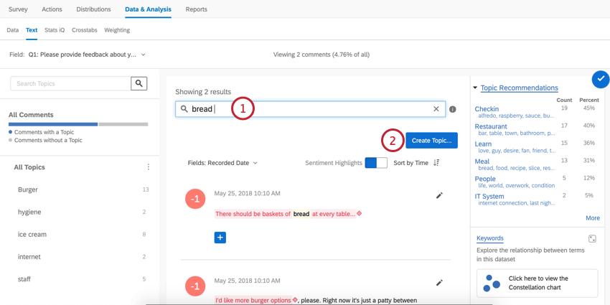The height and width of the screenshot is (305, 610).
Task: Open the Stats iQ subtab
Action: [x=55, y=30]
